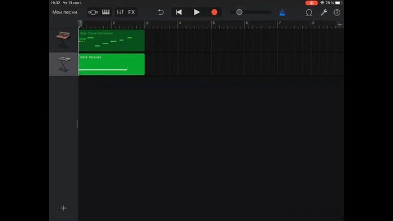Select the Dark Textures region
Screen dimensions: 393x221
coord(112,64)
